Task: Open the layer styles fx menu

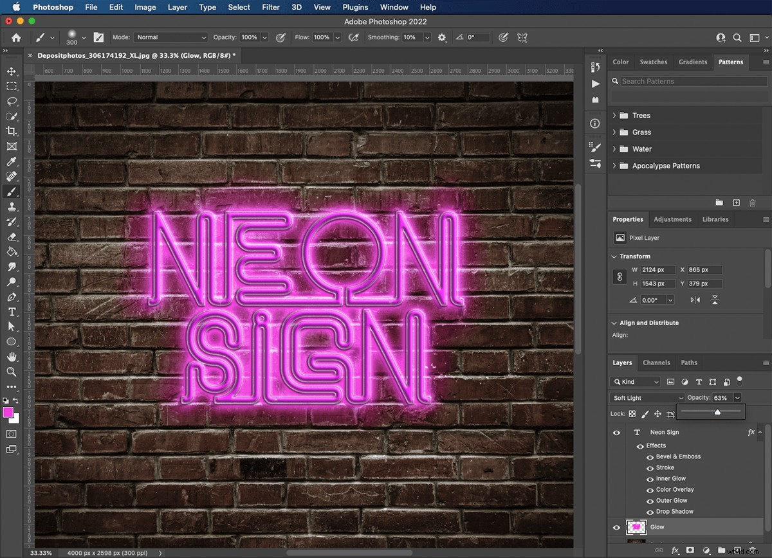Action: [675, 550]
